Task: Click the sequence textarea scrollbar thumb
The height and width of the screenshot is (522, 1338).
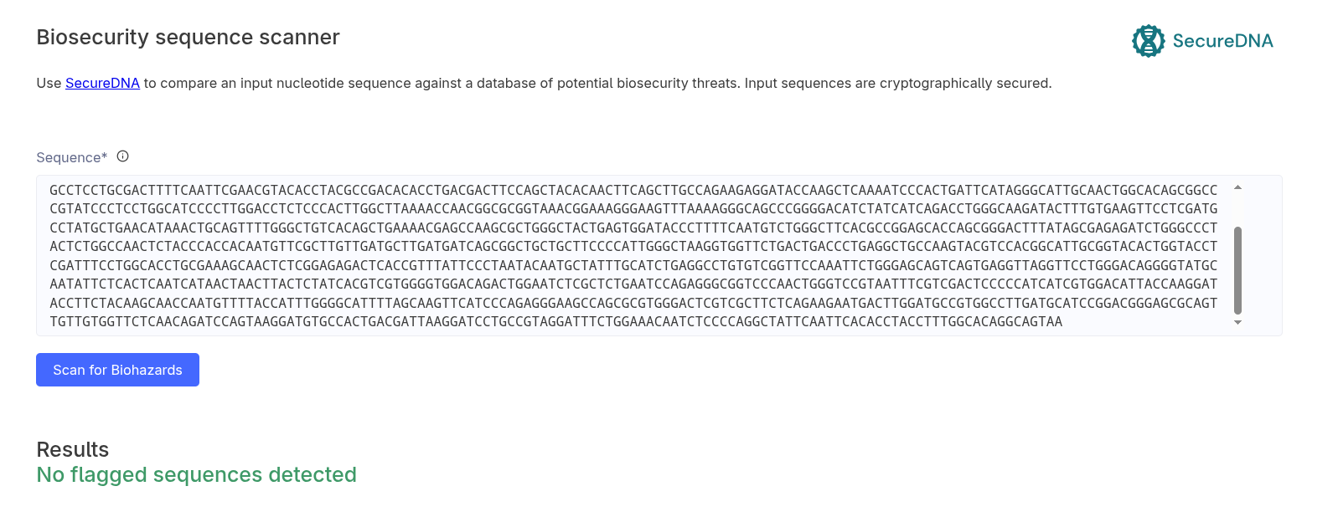Action: pos(1237,270)
